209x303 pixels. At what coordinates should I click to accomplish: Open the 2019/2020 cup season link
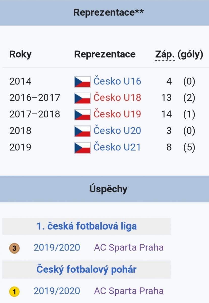(57, 291)
